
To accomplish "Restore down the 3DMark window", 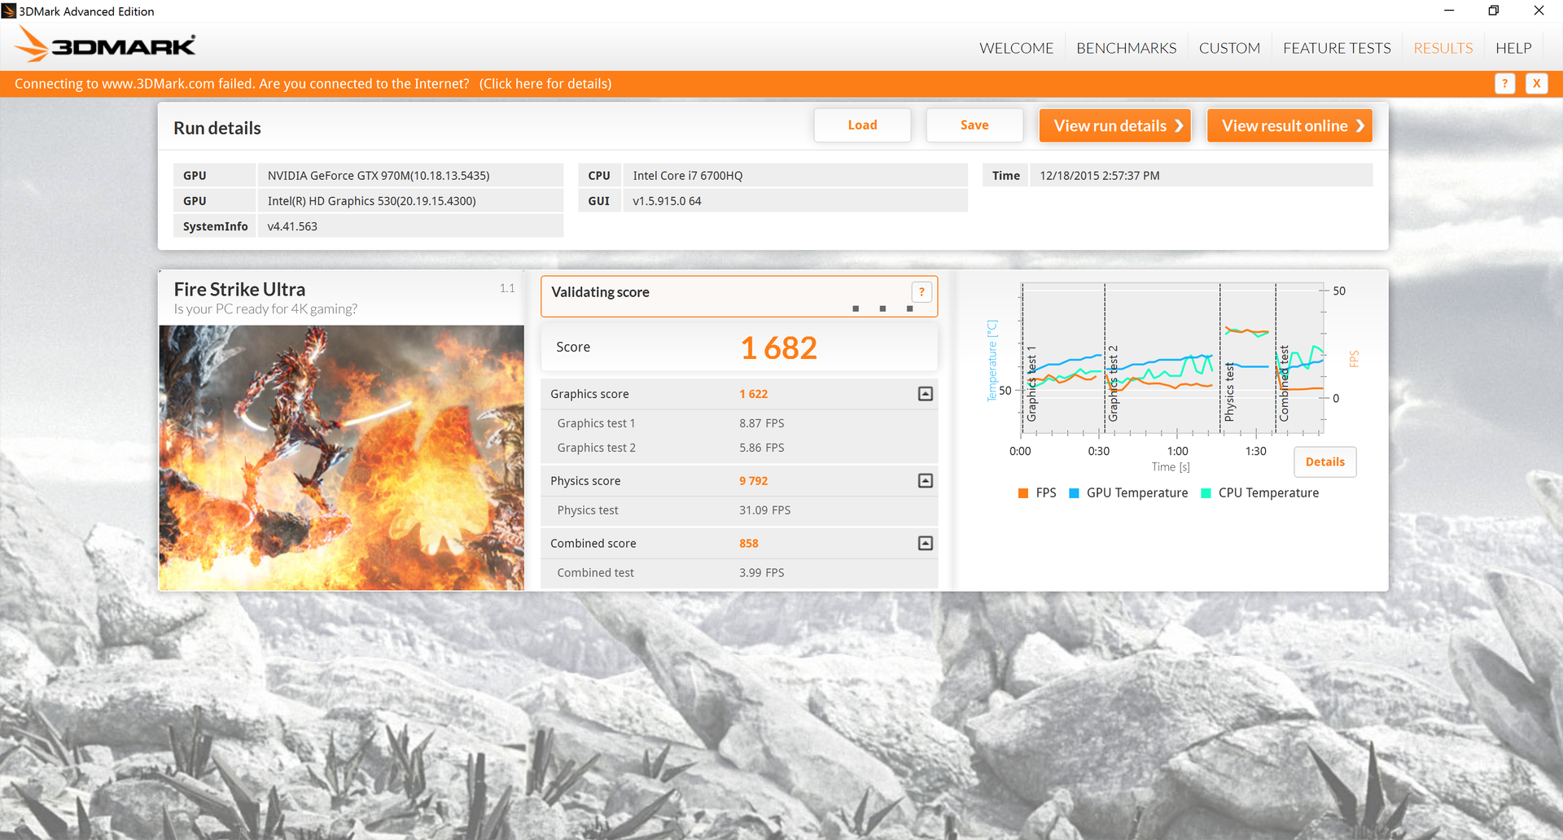I will coord(1494,11).
